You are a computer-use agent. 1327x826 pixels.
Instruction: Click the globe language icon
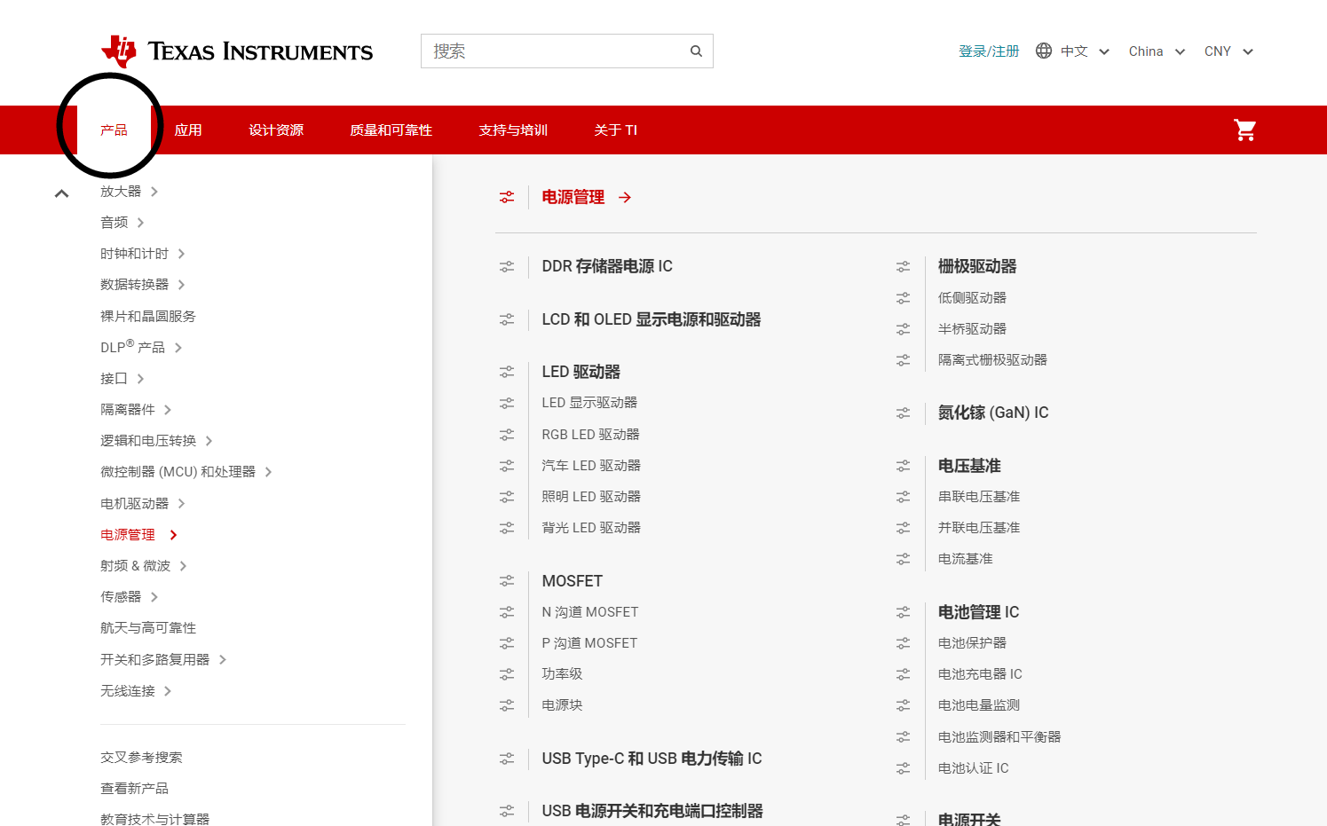[1043, 51]
